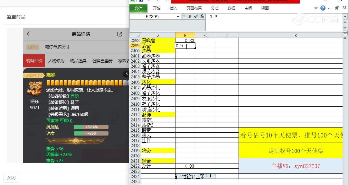The width and height of the screenshot is (349, 185).
Task: Select column C header
Action: point(205,35)
